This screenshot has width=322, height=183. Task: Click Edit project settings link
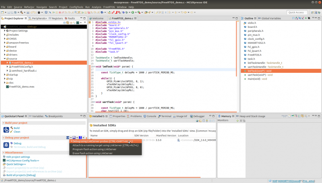click(x=17, y=157)
